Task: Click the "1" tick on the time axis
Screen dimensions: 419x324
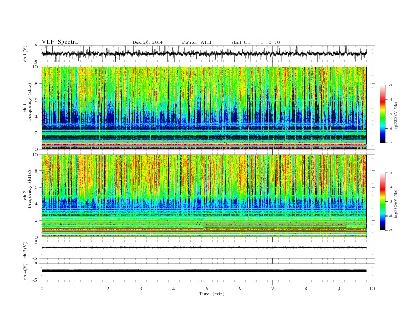Action: [x=75, y=289]
